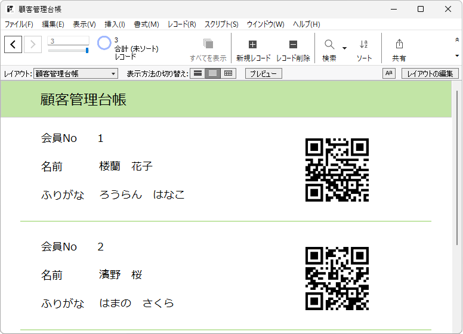Open the ファイル(F) menu

click(x=19, y=24)
